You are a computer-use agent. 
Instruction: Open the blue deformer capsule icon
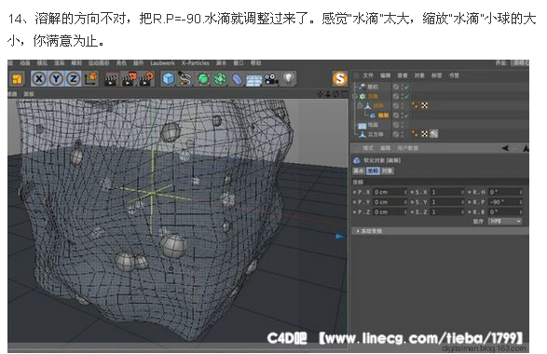click(x=237, y=79)
